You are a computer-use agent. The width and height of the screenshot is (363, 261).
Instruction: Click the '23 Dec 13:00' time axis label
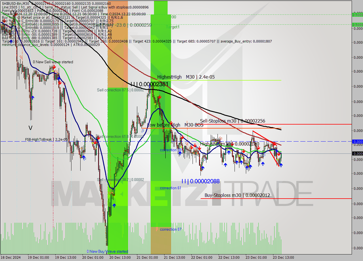coord(283,258)
